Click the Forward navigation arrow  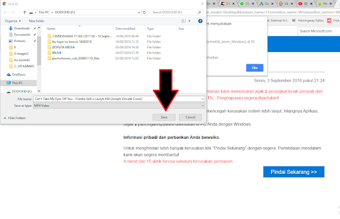13,12
